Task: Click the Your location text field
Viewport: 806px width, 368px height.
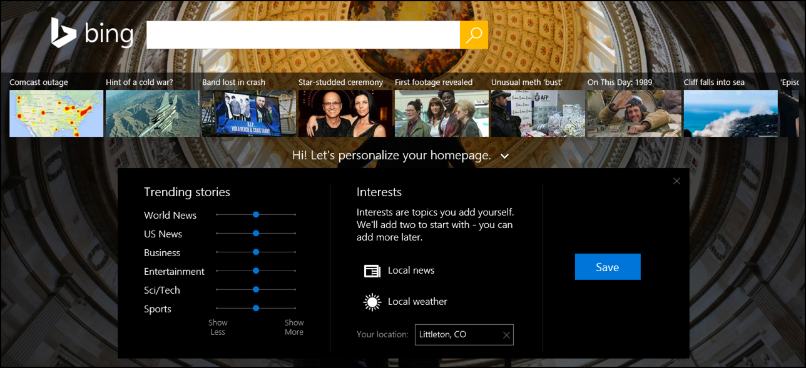Action: click(x=457, y=335)
